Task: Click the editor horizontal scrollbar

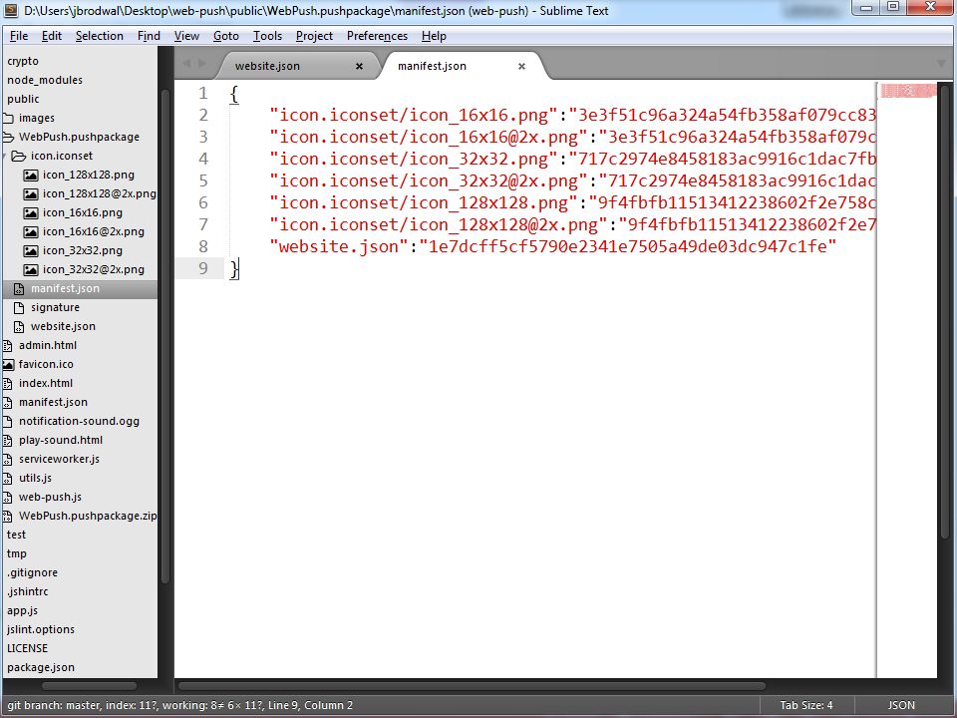Action: [472, 686]
